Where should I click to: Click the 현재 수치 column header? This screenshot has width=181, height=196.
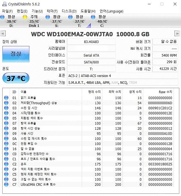click(x=92, y=92)
